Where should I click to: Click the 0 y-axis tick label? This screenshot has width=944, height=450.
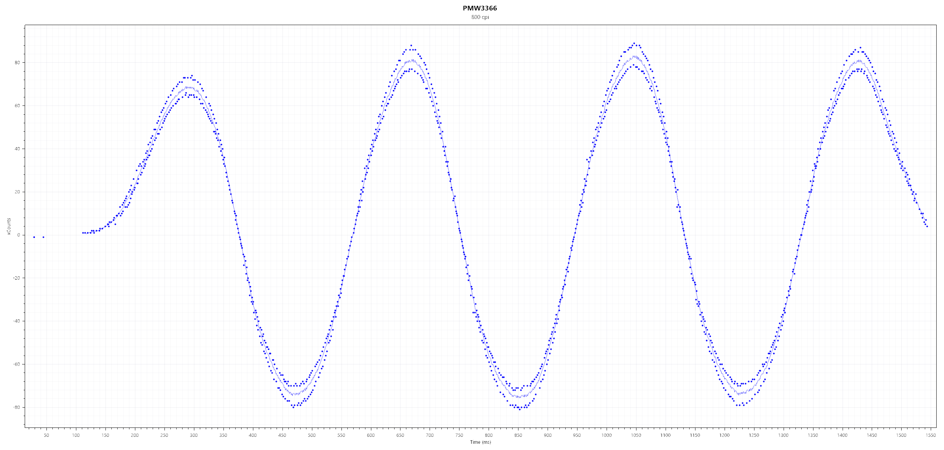19,235
